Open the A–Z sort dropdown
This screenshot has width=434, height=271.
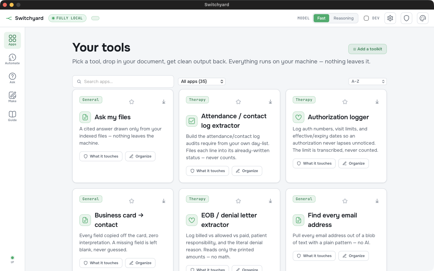[x=368, y=81]
